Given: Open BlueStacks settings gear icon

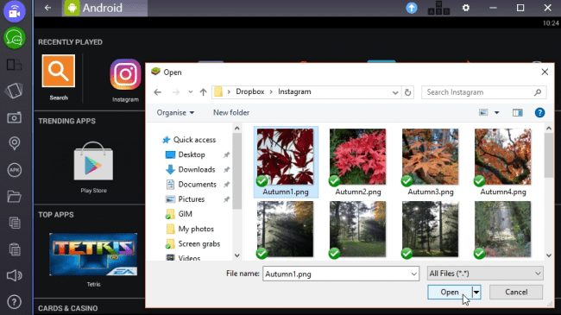Looking at the screenshot, I should 466,8.
